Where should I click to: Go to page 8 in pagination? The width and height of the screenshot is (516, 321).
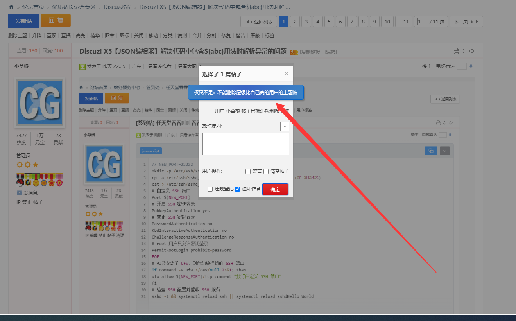pyautogui.click(x=364, y=22)
